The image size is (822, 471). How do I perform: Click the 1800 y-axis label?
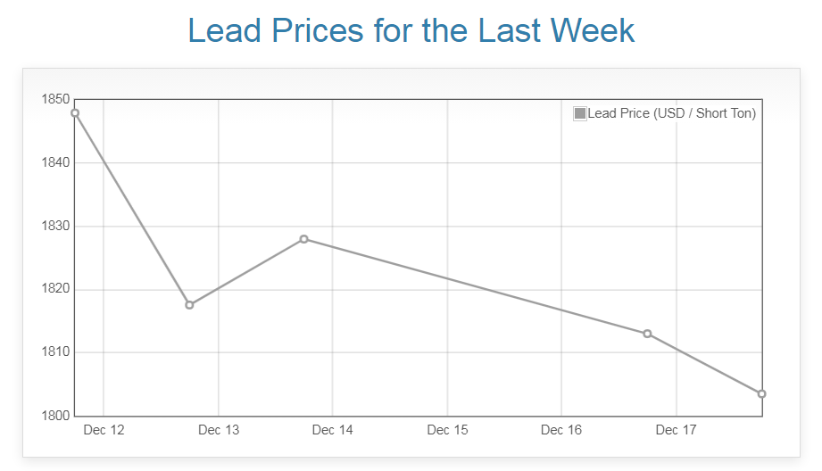point(55,416)
